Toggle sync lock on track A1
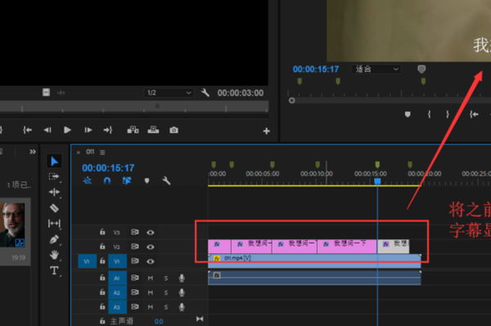The height and width of the screenshot is (326, 491). [x=135, y=277]
